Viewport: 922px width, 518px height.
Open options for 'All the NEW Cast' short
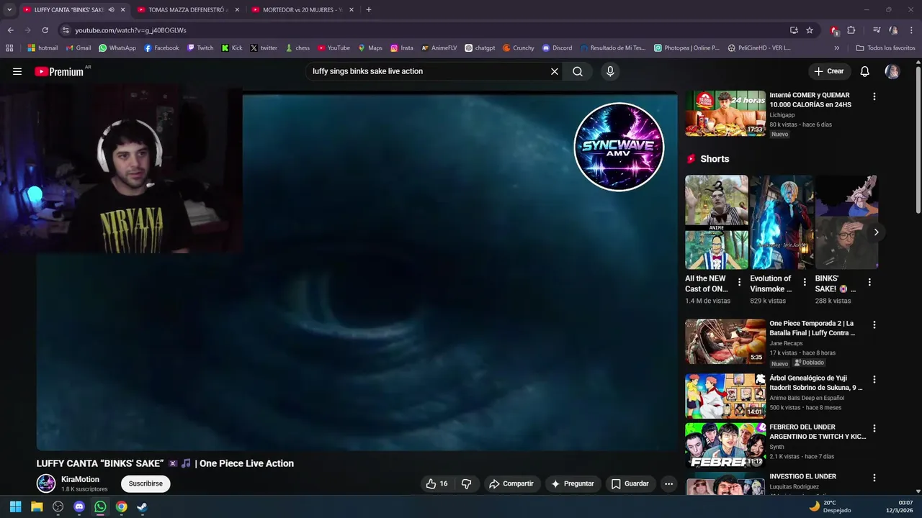pos(739,283)
